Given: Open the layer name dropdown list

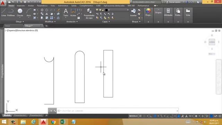Looking at the screenshot, I should 128,10.
